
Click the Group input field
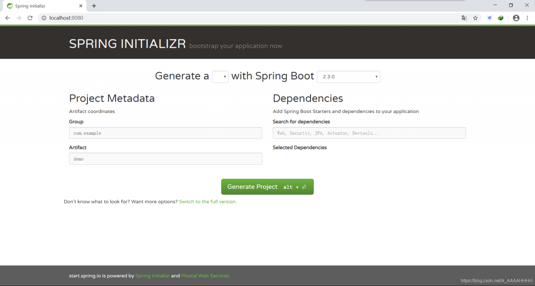pos(166,133)
